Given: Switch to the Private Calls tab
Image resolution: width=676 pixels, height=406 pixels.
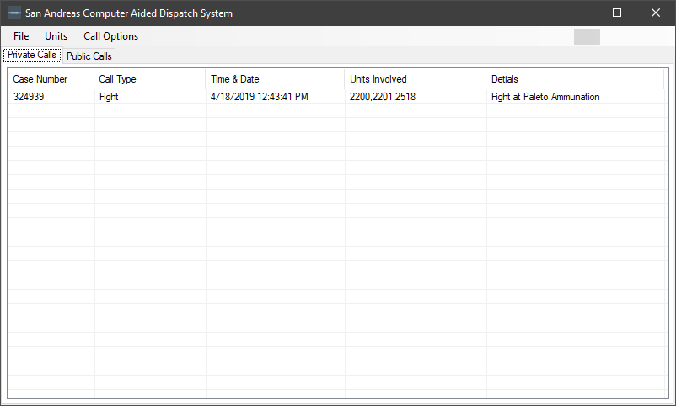Looking at the screenshot, I should [x=32, y=56].
